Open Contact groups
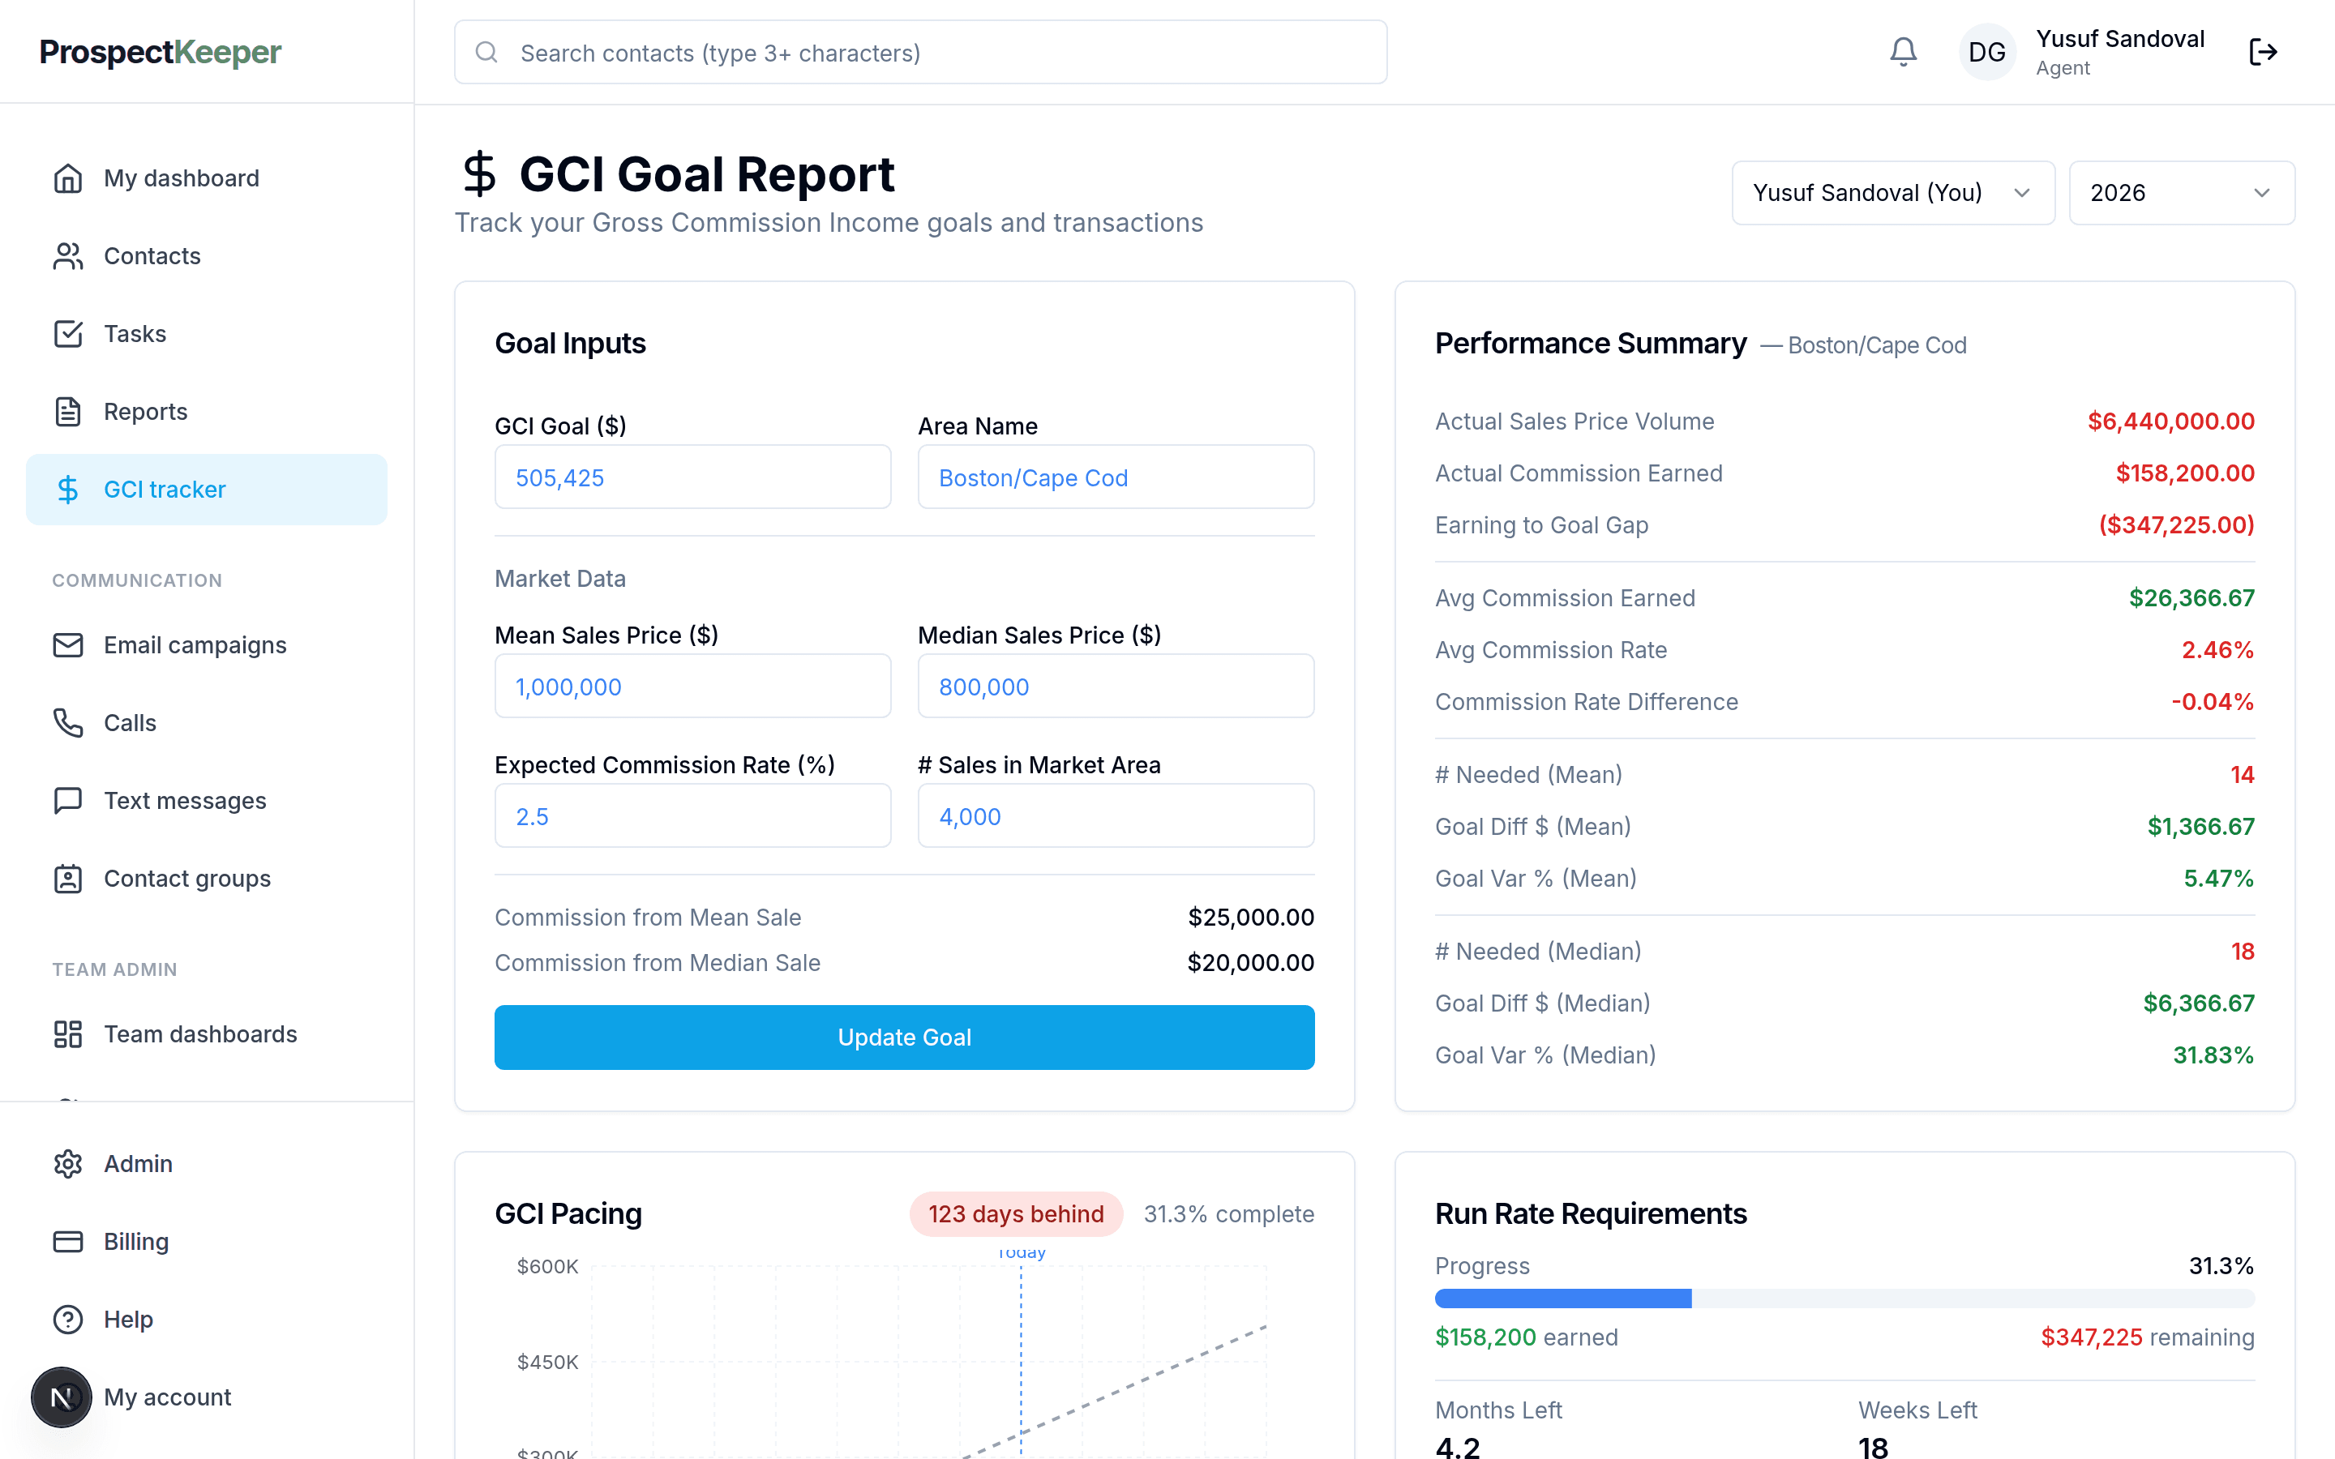Viewport: 2335px width, 1459px height. (207, 878)
